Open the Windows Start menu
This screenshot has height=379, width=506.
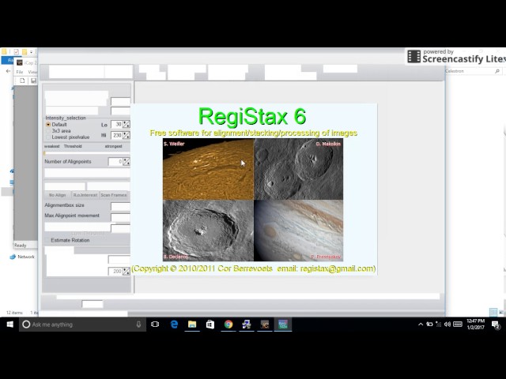(9, 325)
